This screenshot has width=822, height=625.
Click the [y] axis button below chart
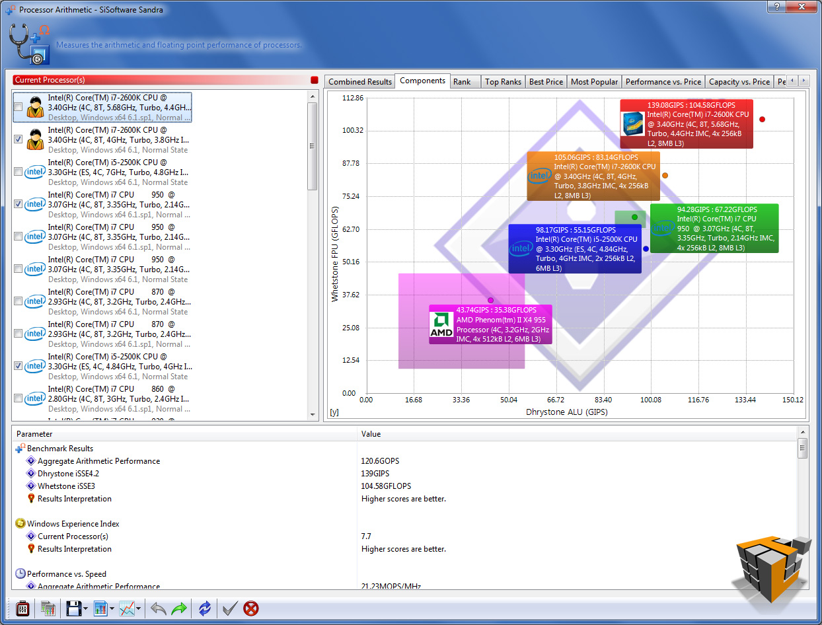pyautogui.click(x=334, y=413)
